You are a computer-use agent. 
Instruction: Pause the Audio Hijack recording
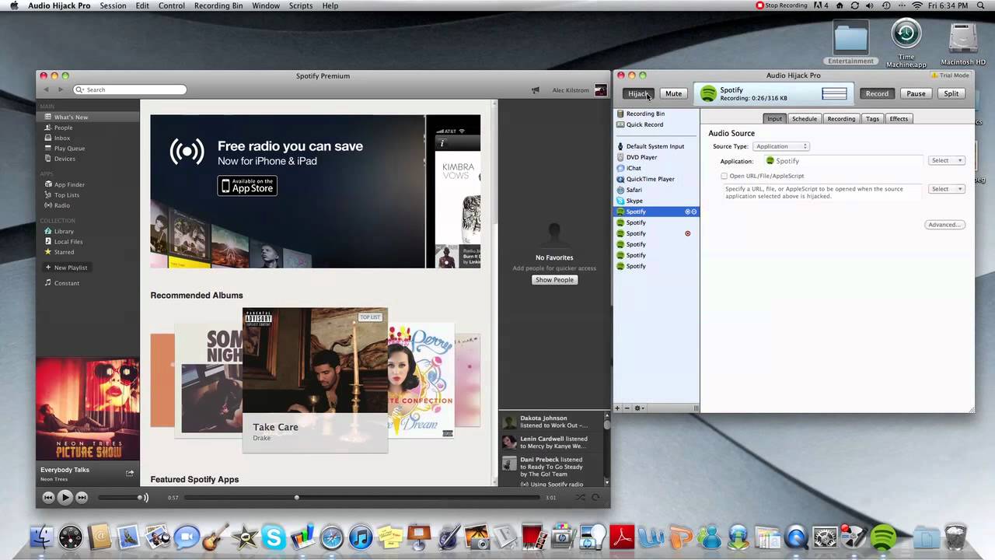point(916,93)
